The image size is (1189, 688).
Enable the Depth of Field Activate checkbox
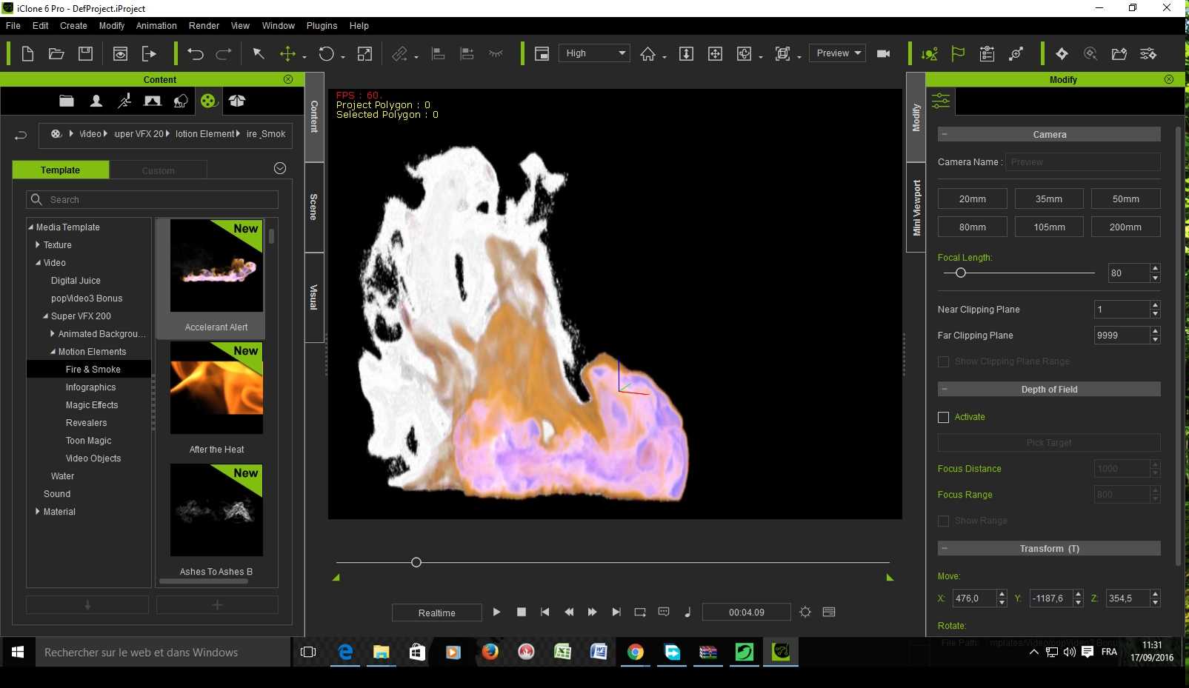pos(943,418)
